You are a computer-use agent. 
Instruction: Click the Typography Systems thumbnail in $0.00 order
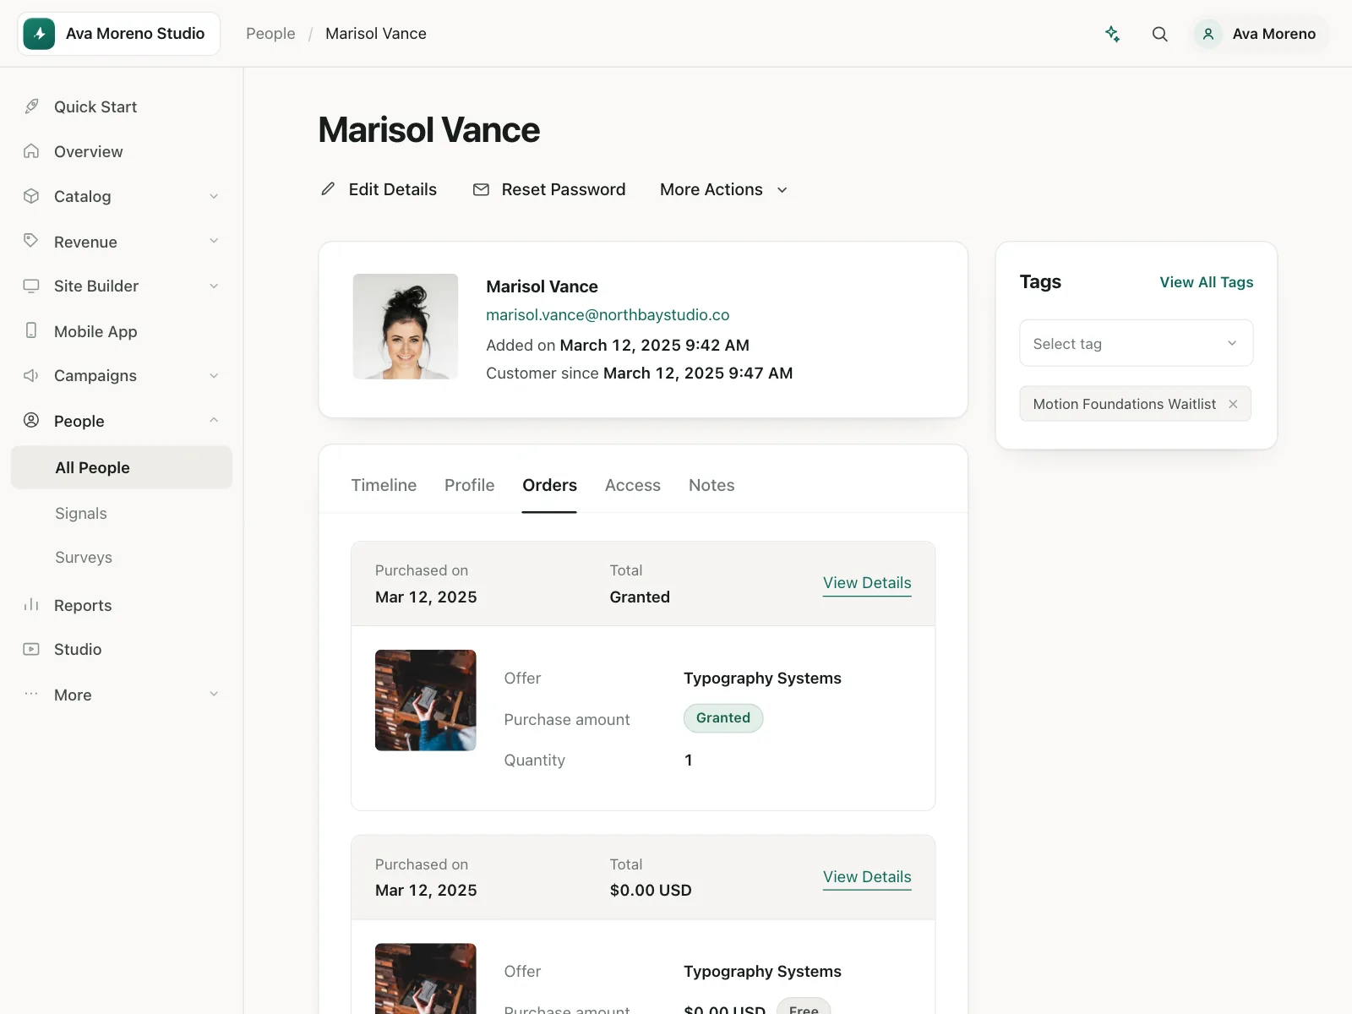click(x=426, y=979)
